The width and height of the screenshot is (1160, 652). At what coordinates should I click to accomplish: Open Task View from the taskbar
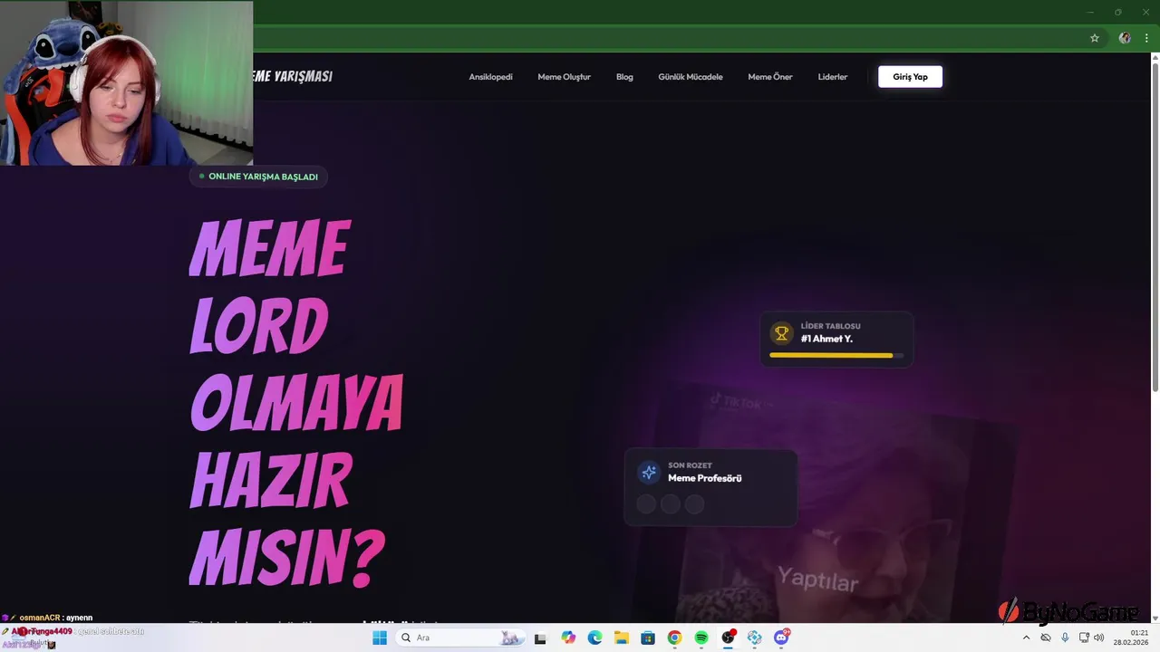(541, 638)
